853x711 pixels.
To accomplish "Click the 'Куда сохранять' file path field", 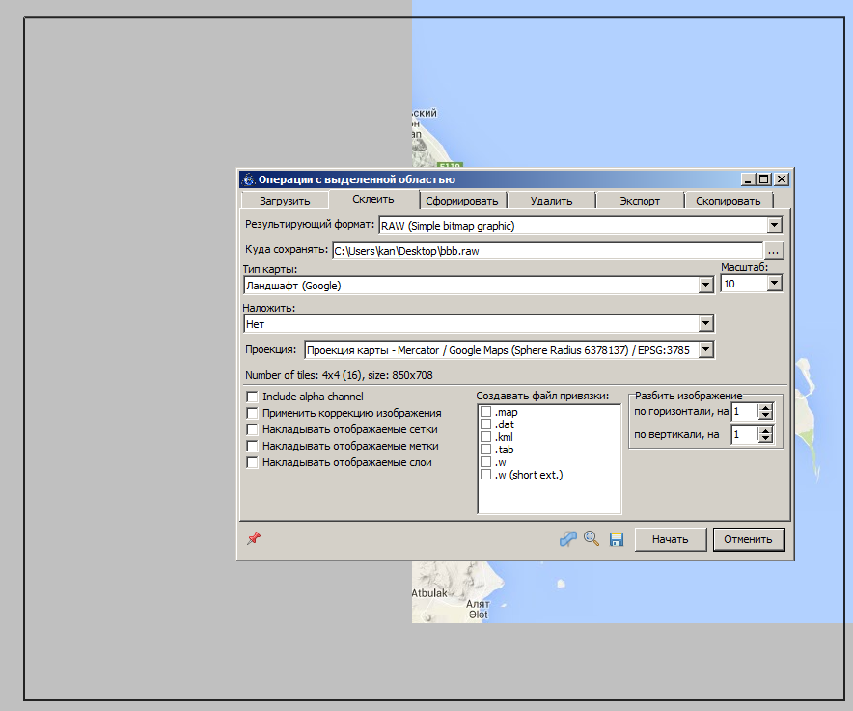I will [x=547, y=250].
